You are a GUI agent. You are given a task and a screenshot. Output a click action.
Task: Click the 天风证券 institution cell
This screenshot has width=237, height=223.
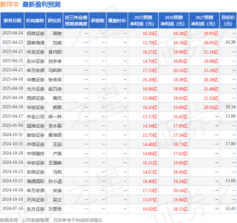(36, 200)
